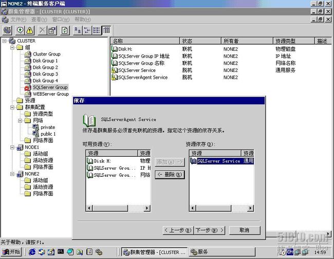The height and width of the screenshot is (259, 334).
Task: Select SQLServer Group IP 地址 row
Action: point(144,56)
